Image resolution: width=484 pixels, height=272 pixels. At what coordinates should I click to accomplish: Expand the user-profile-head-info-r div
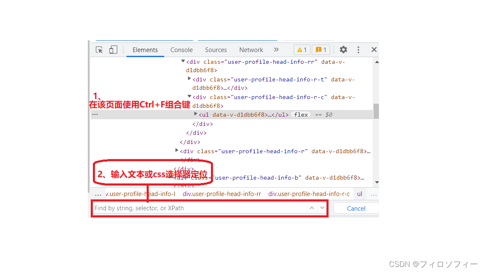(176, 150)
